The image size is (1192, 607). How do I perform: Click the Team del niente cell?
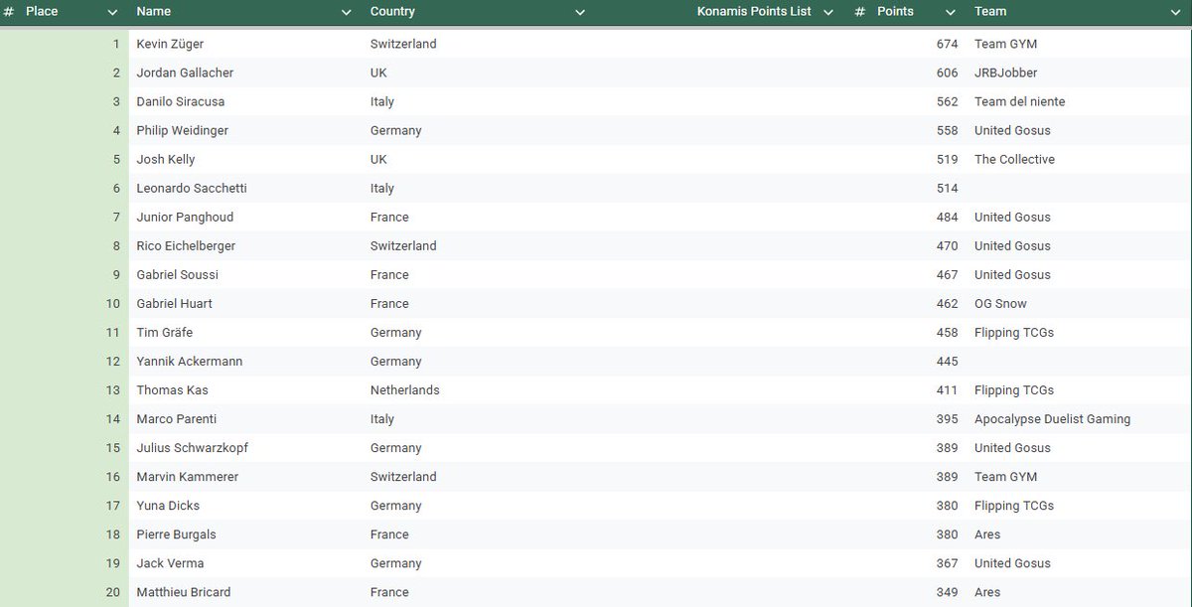point(1020,101)
